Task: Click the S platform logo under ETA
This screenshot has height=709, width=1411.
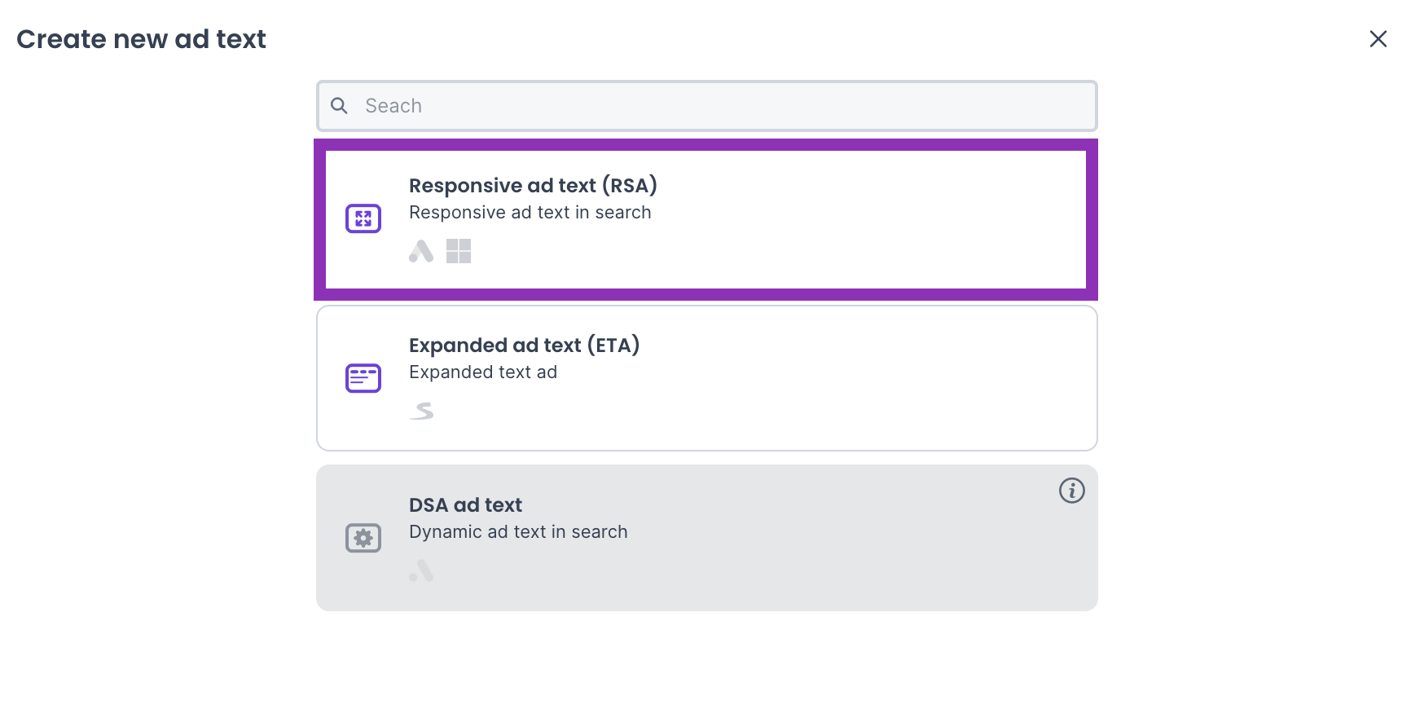Action: 422,411
